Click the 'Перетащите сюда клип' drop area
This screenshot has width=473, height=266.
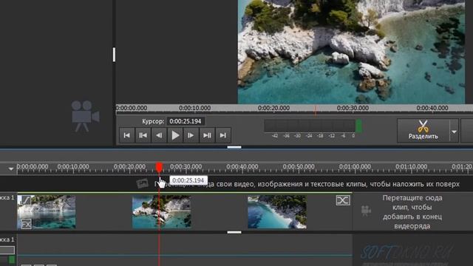(412, 212)
